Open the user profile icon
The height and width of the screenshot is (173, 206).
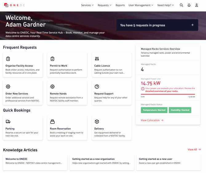click(197, 5)
